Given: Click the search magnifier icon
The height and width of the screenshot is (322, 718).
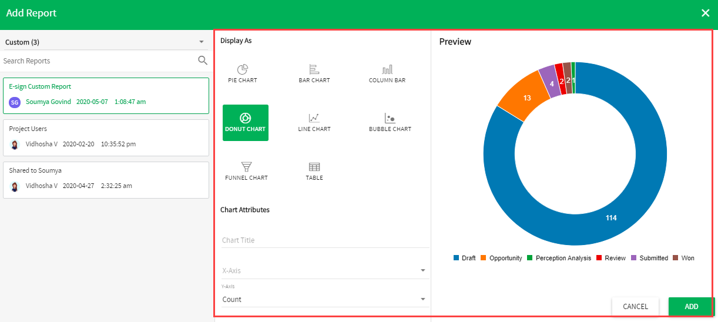Looking at the screenshot, I should point(203,61).
